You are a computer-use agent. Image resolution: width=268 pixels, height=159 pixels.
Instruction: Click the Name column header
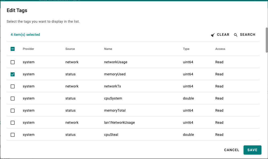pos(108,49)
